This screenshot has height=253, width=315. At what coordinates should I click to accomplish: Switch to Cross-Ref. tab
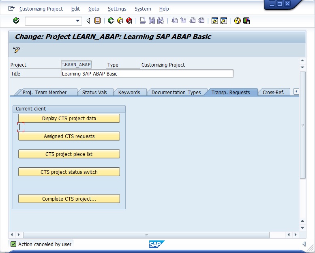coord(273,92)
